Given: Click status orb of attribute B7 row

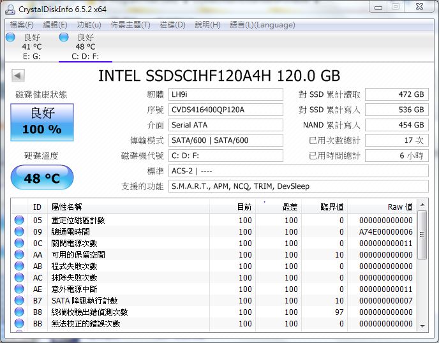Looking at the screenshot, I should click(x=19, y=300).
